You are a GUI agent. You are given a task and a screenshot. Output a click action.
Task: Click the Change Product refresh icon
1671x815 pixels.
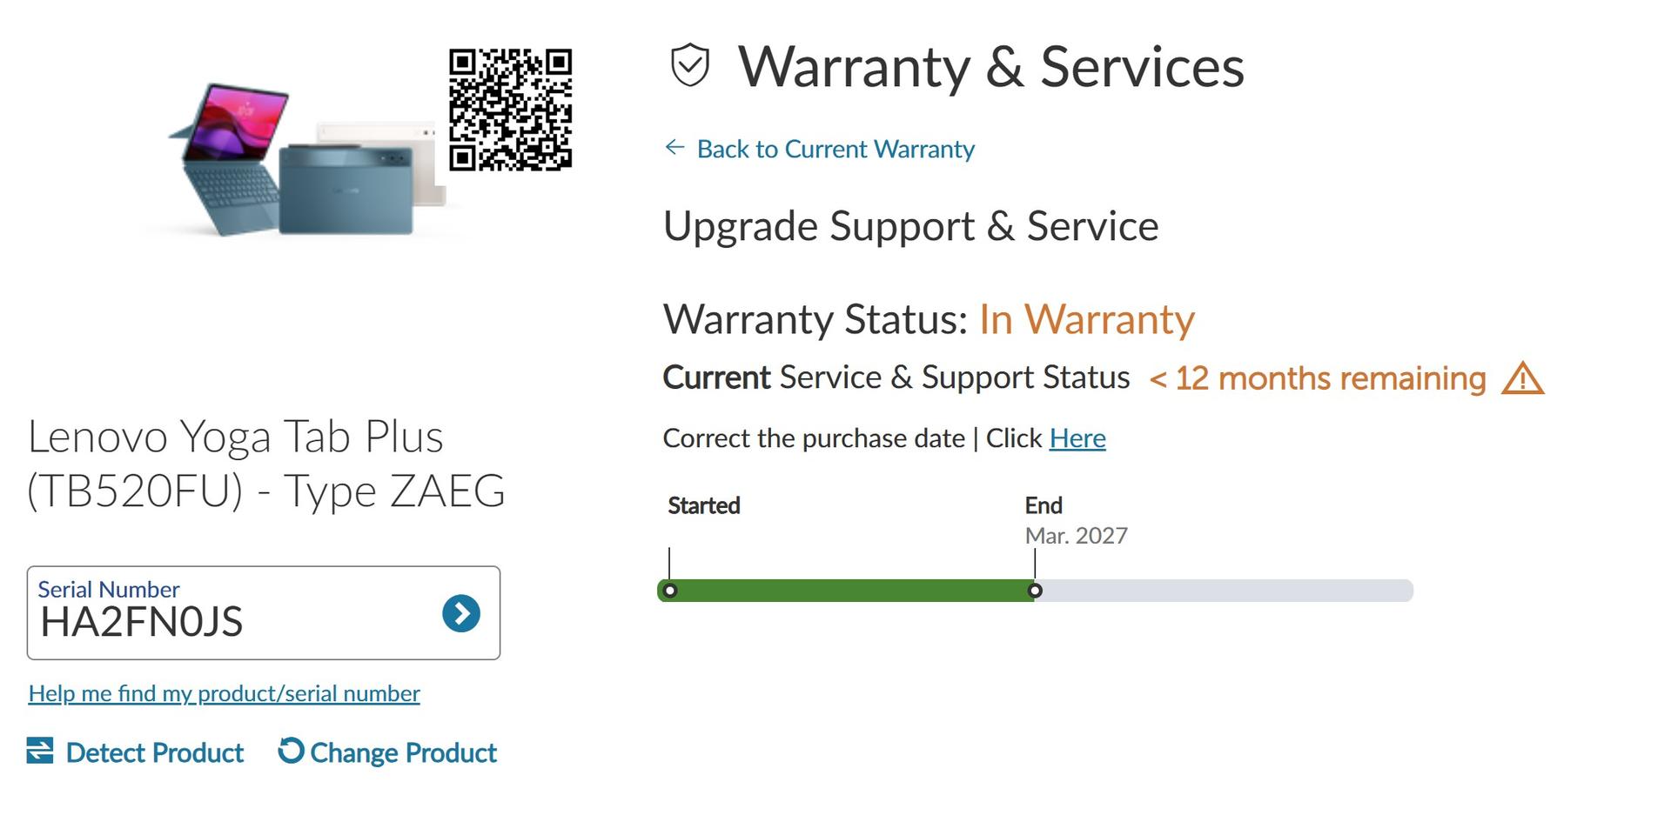click(291, 751)
